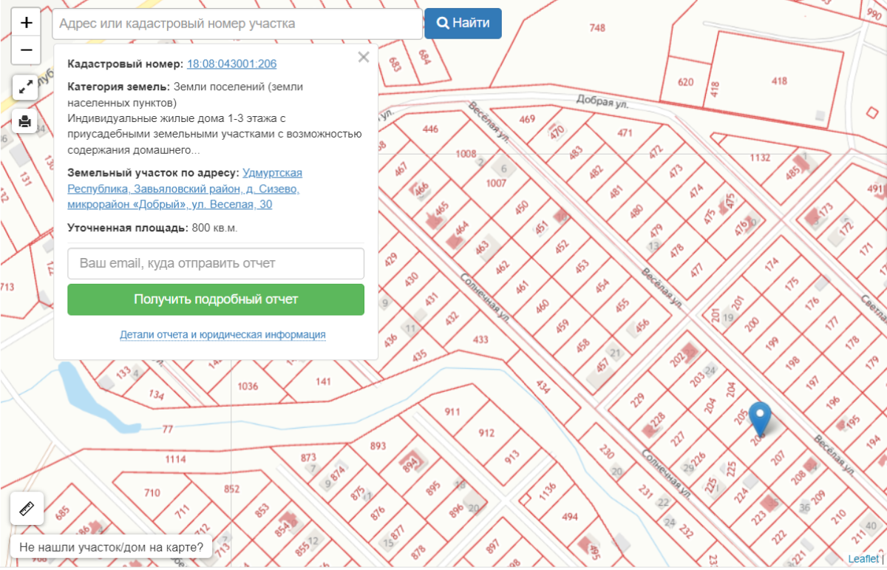Click the blue location marker pin

[x=760, y=418]
